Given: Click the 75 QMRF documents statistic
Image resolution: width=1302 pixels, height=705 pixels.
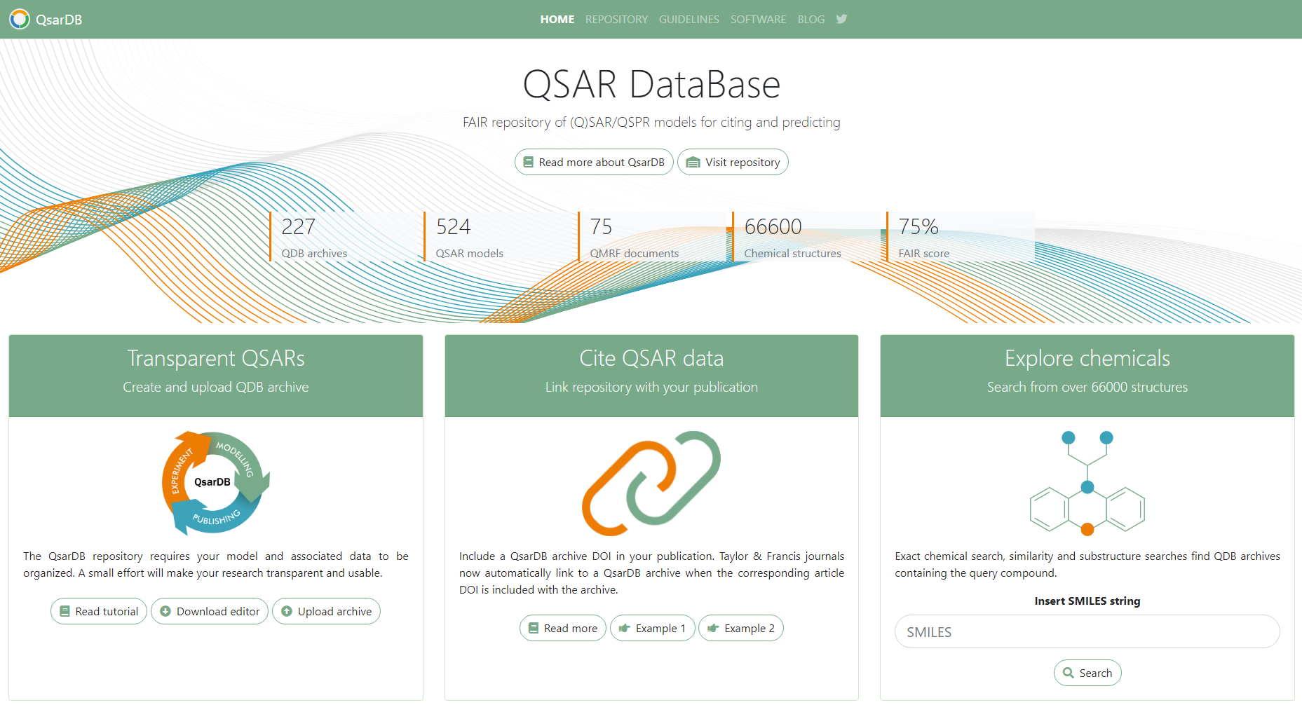Looking at the screenshot, I should 652,237.
